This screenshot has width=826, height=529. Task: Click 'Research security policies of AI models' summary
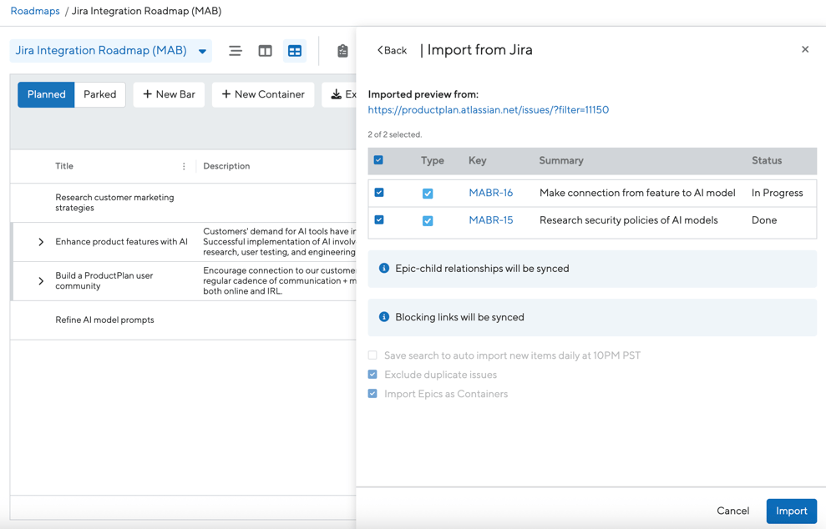[x=628, y=220]
